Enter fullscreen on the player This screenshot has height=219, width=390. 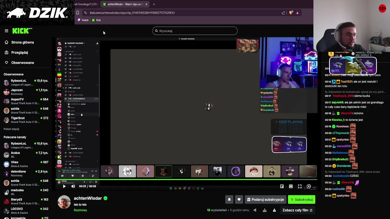(300, 186)
